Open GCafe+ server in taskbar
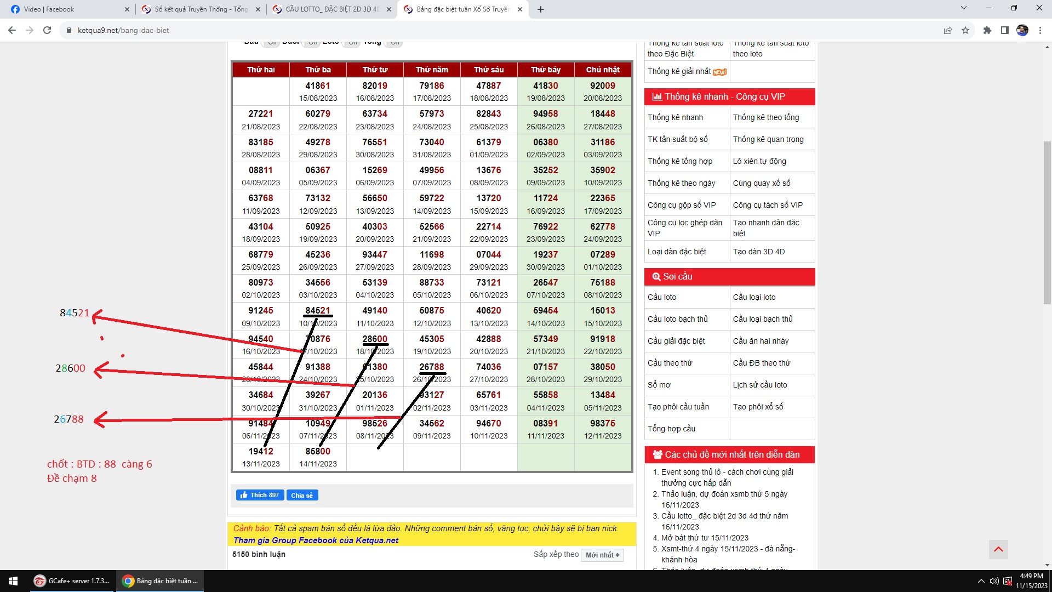Screen dimensions: 1052x592 (71, 581)
